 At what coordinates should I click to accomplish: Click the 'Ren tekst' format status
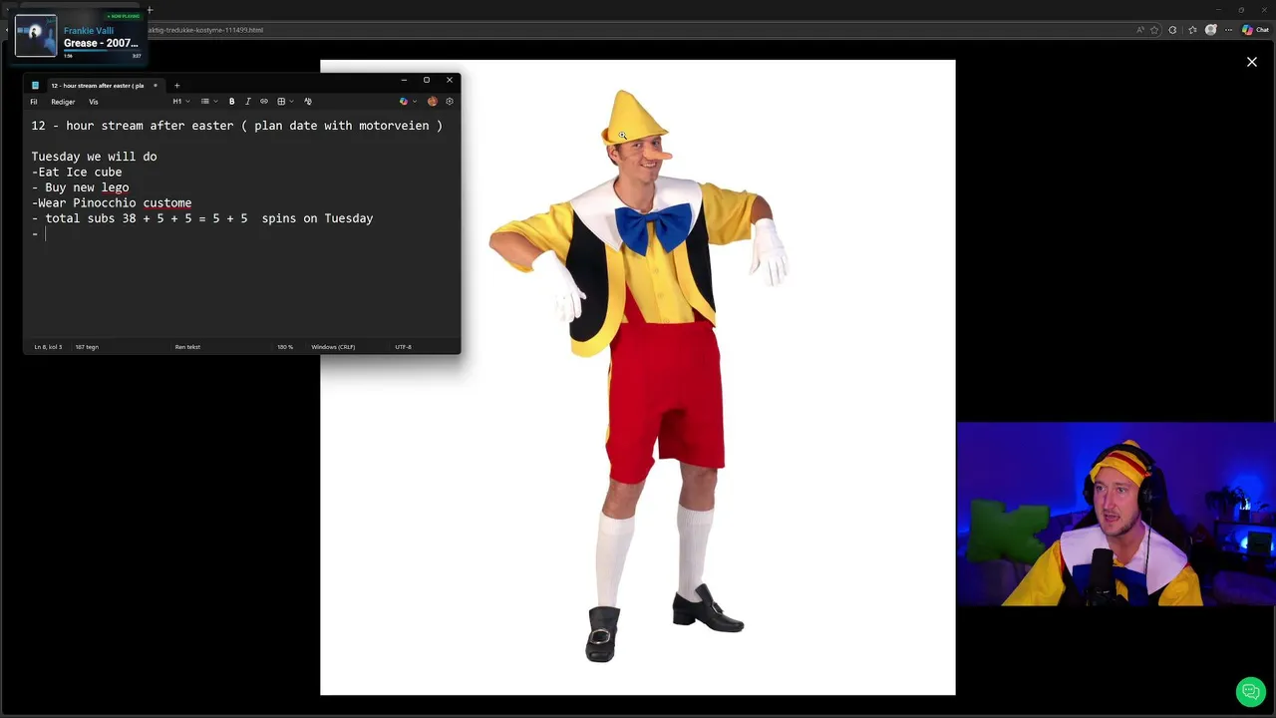[x=187, y=347]
